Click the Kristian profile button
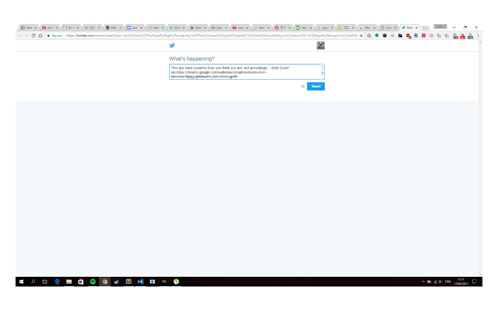This screenshot has width=498, height=311. tap(440, 26)
